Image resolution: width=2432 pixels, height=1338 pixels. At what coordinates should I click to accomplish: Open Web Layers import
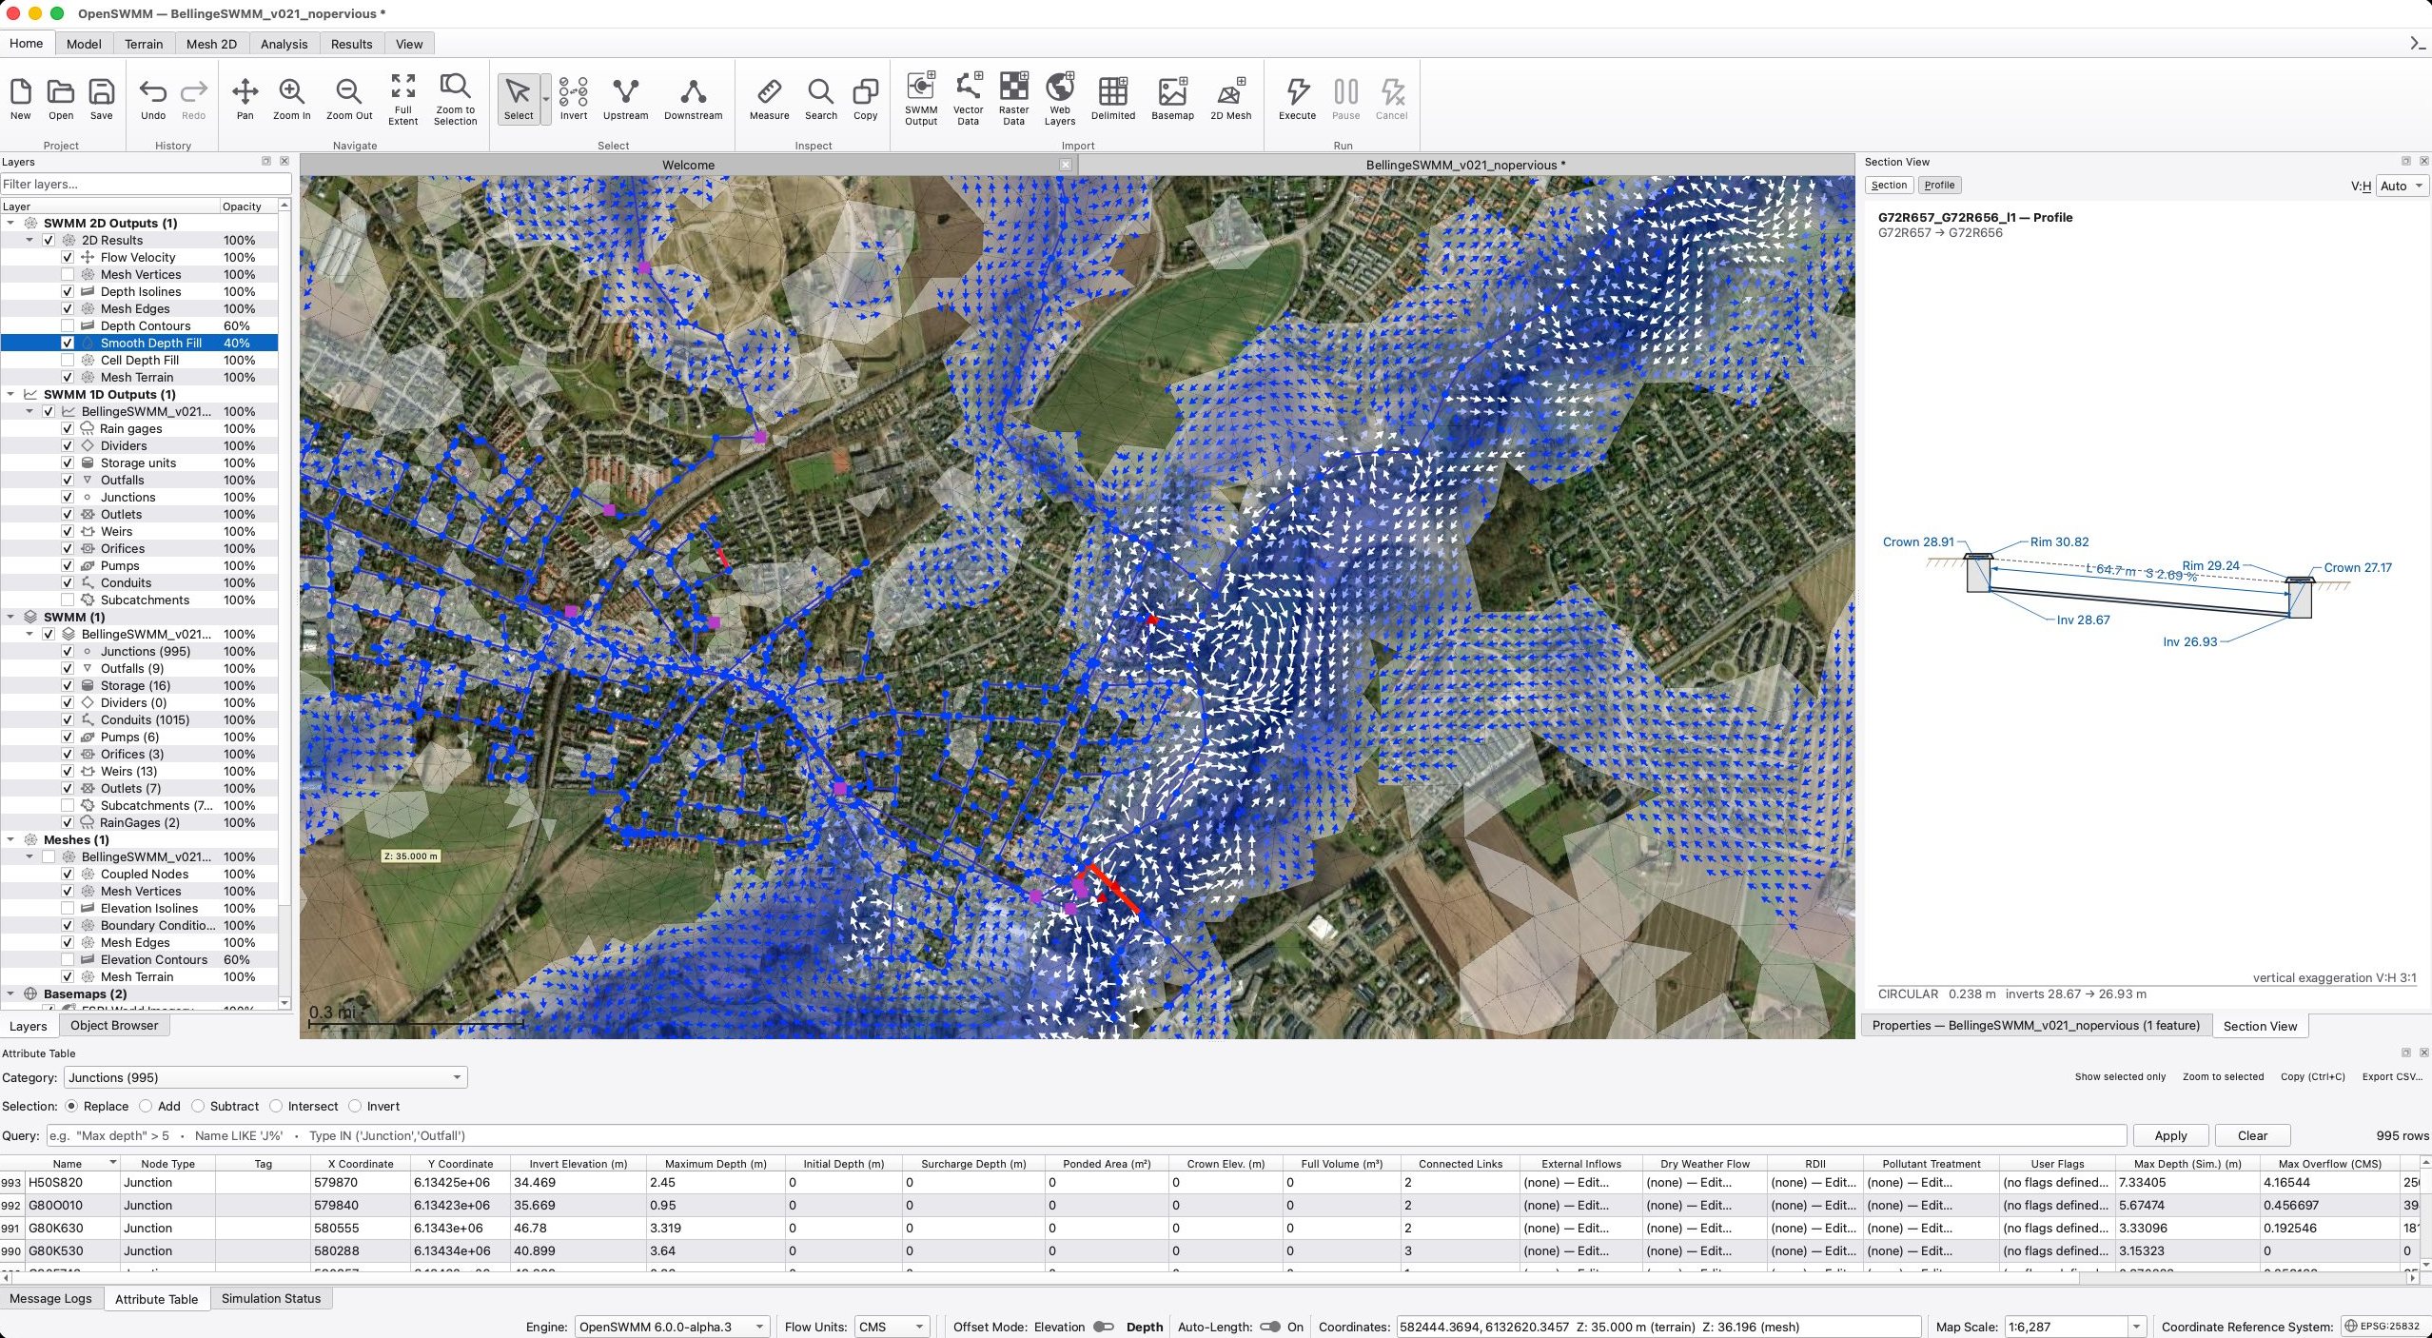(x=1059, y=99)
